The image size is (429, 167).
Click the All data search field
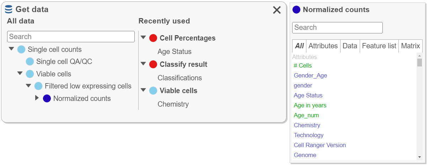coord(71,37)
